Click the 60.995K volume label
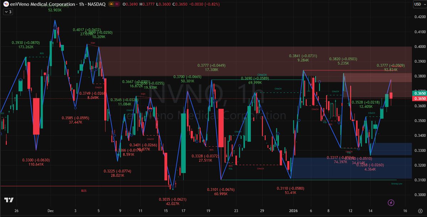 (x=221, y=194)
